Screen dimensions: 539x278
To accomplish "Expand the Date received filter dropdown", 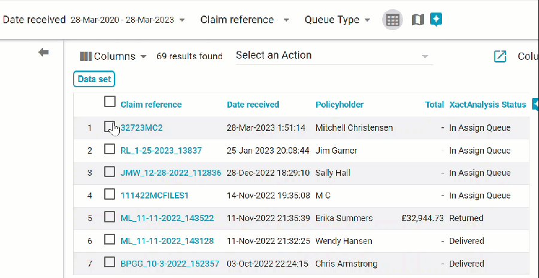I will coord(182,20).
